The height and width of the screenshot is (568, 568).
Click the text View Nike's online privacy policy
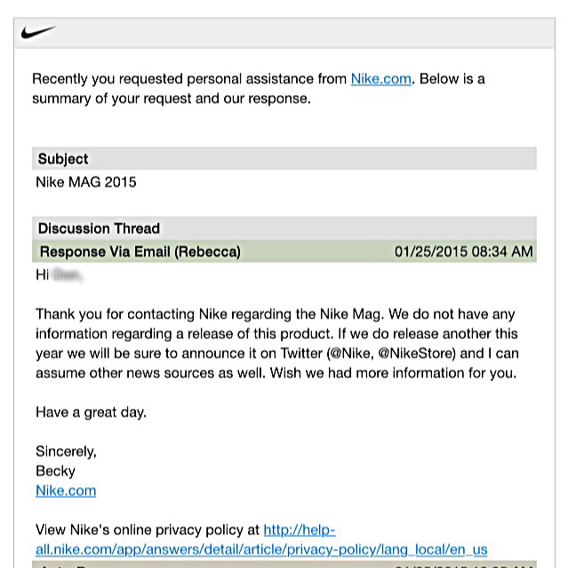click(x=148, y=530)
